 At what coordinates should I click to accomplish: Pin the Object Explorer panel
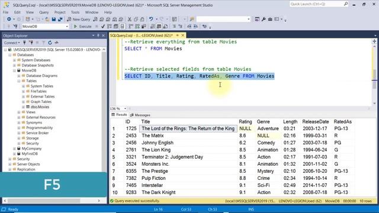pos(98,35)
